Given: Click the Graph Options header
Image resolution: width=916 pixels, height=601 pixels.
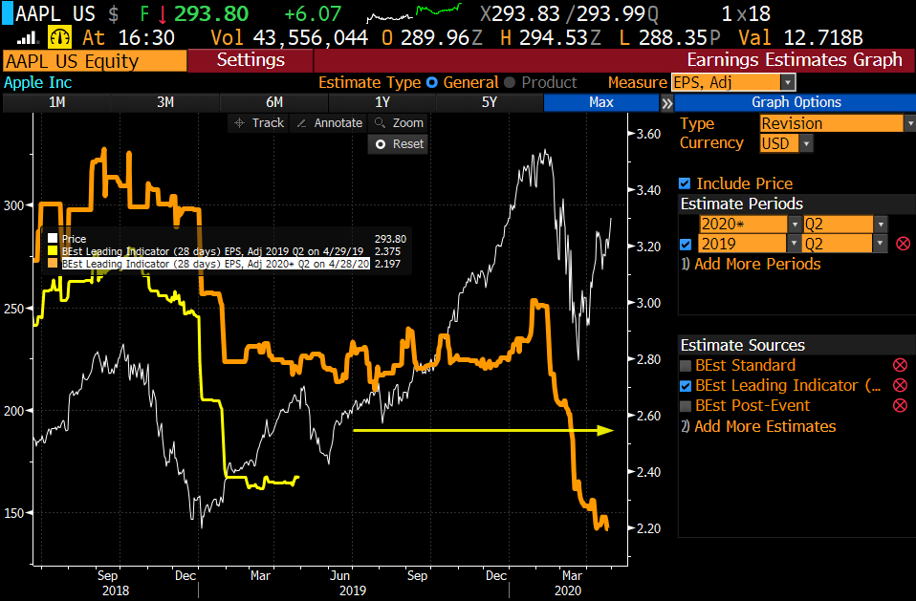Looking at the screenshot, I should coord(796,102).
